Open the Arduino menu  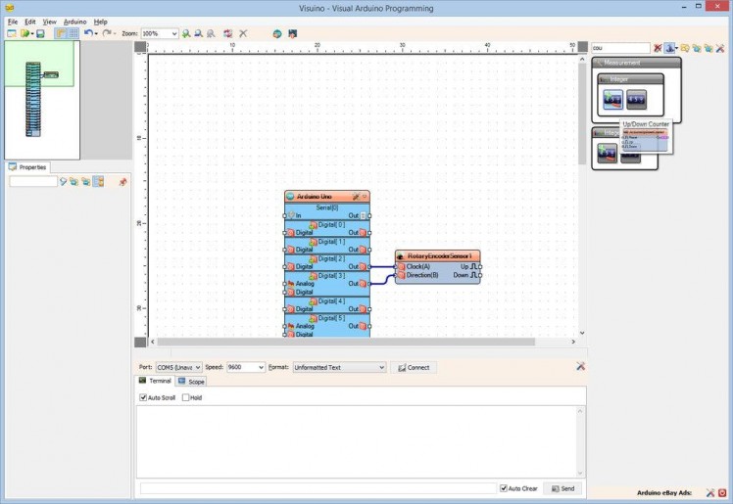74,21
